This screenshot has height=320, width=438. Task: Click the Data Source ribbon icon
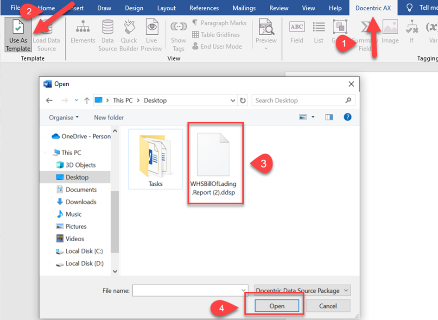108,36
